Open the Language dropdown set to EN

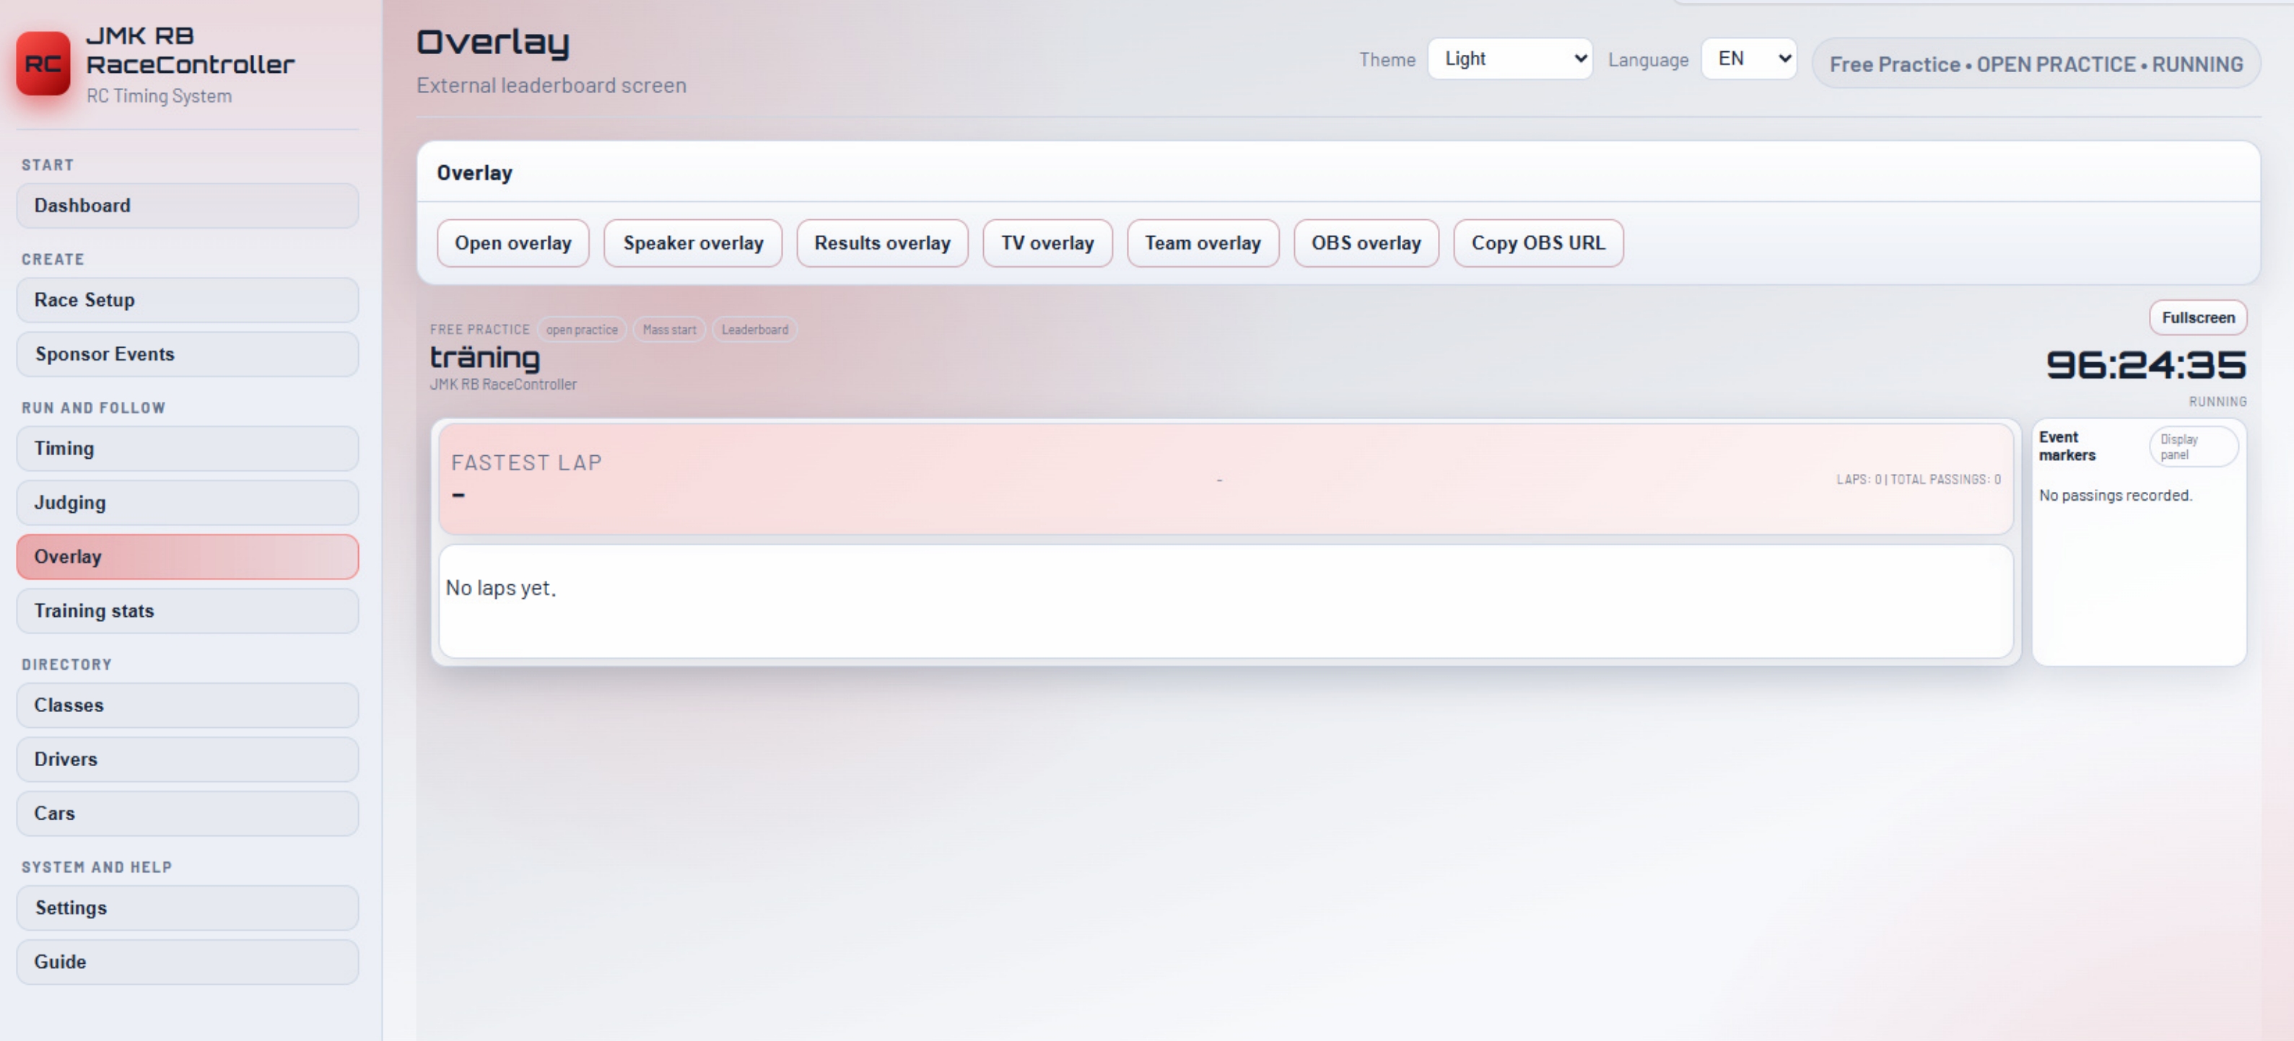tap(1748, 58)
